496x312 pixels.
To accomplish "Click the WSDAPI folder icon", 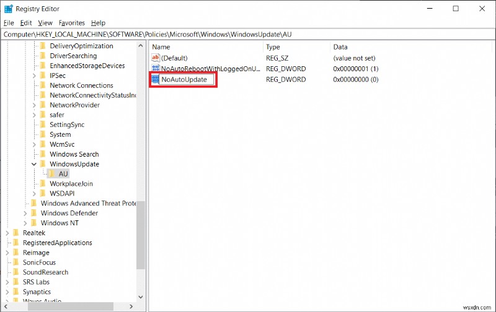I will click(43, 193).
